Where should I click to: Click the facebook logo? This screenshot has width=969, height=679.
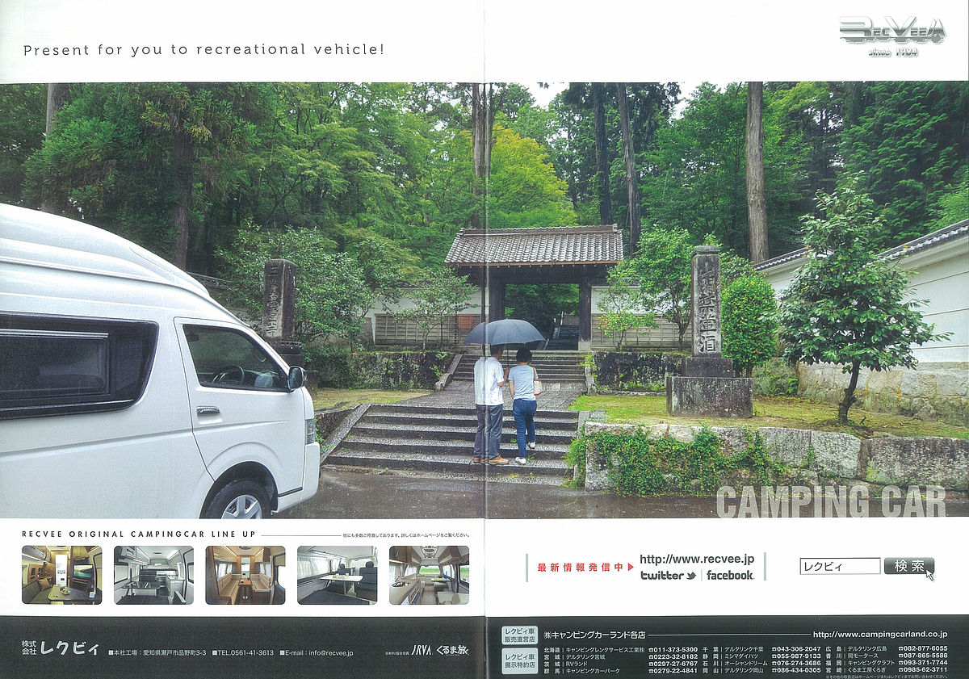click(730, 575)
